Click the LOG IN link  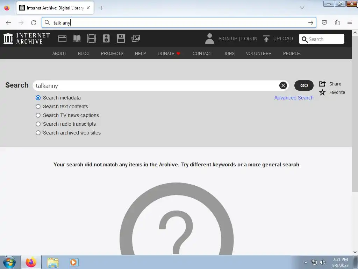249,39
